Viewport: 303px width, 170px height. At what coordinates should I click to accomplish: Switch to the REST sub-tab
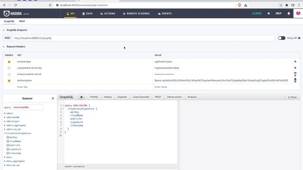(22, 21)
